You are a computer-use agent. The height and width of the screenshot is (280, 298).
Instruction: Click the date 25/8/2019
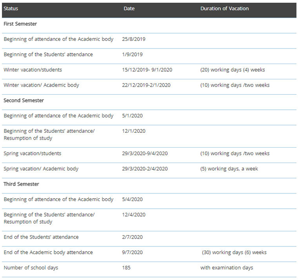pos(136,39)
